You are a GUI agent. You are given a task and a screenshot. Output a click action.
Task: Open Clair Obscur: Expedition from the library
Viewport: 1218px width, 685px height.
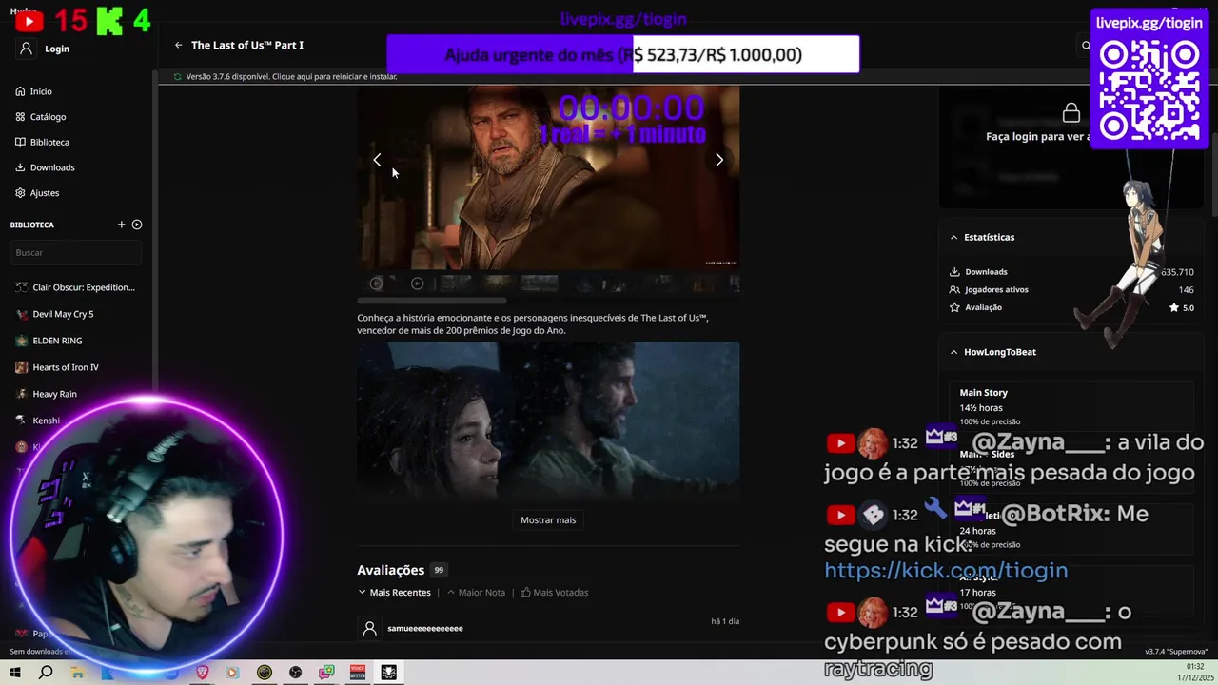pos(77,287)
